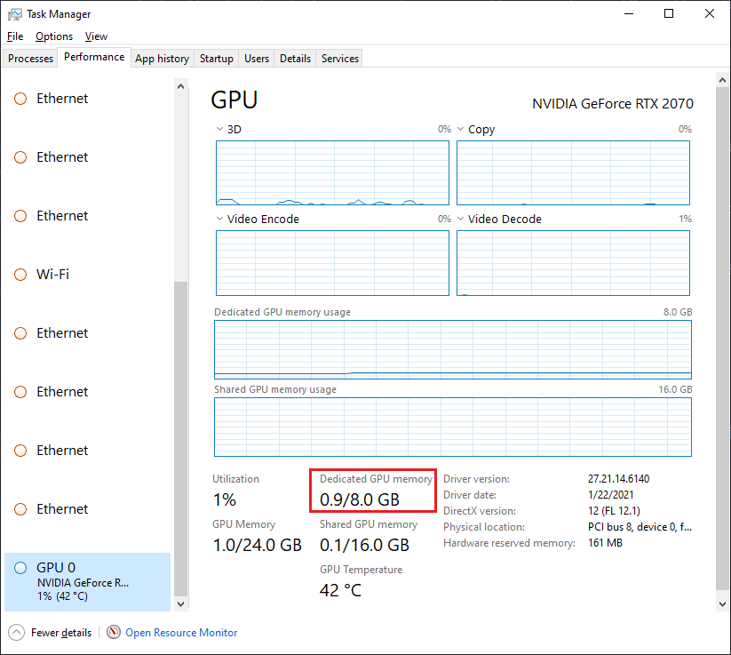Open the Options menu

coord(54,36)
